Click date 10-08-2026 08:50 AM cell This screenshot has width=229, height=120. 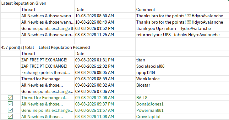point(105,16)
